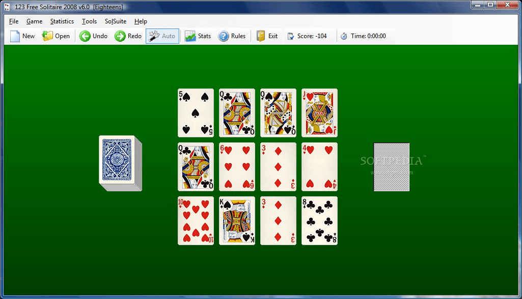Open the Statistics menu
This screenshot has height=299, width=522.
tap(62, 21)
